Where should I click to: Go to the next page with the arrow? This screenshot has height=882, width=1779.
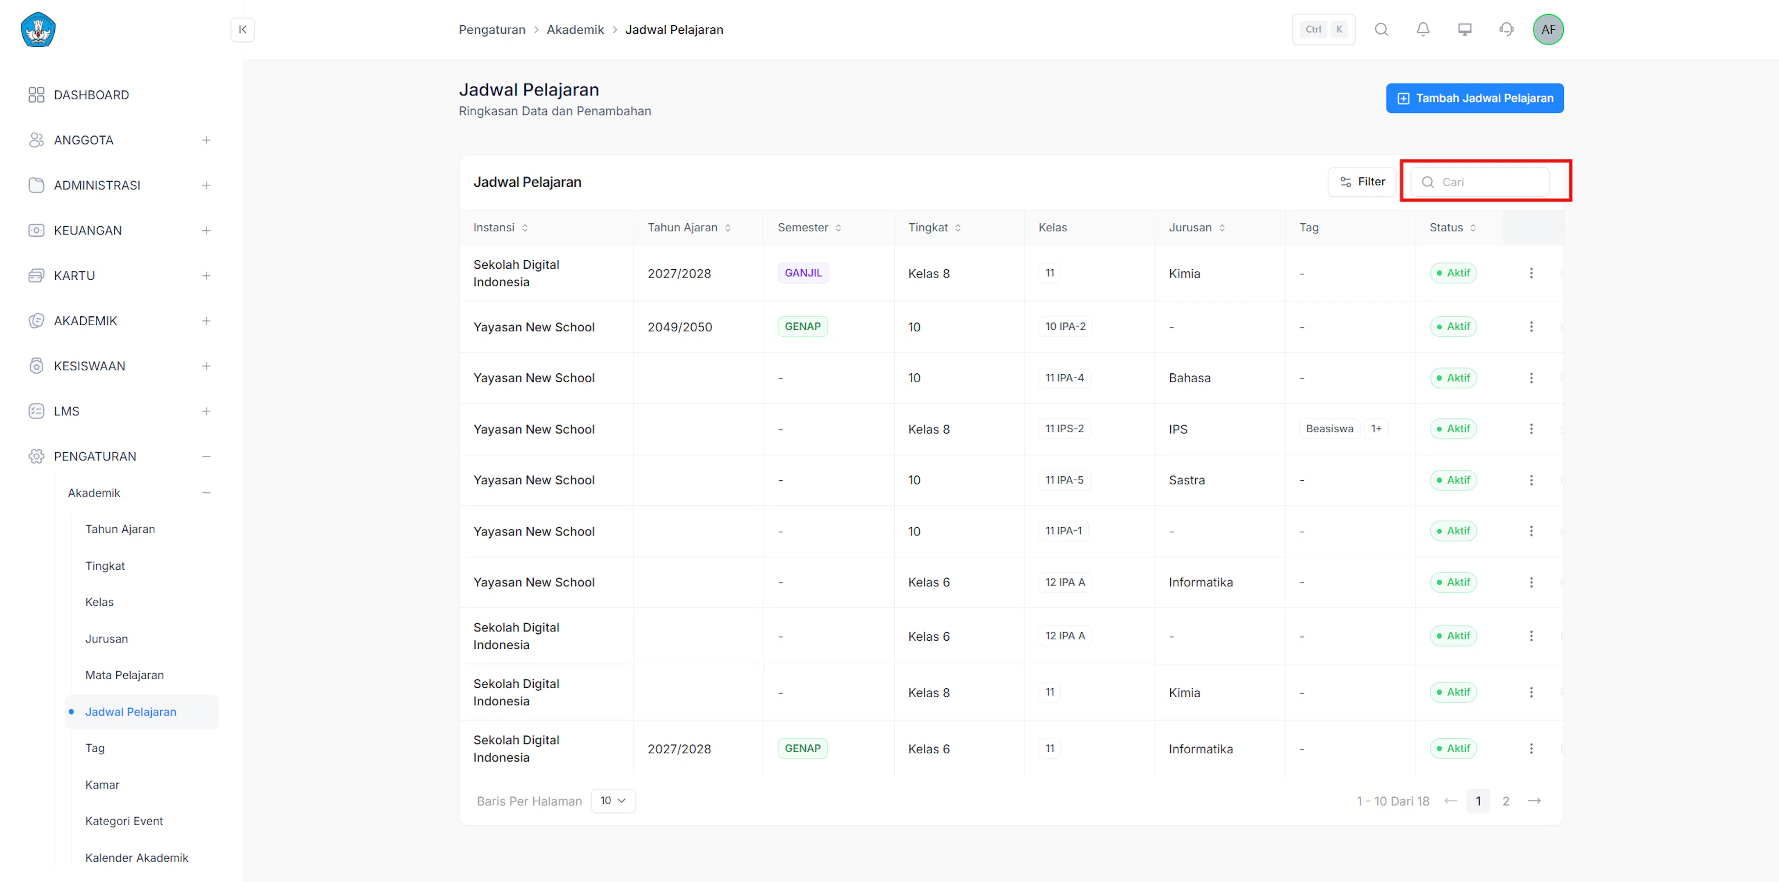tap(1534, 800)
